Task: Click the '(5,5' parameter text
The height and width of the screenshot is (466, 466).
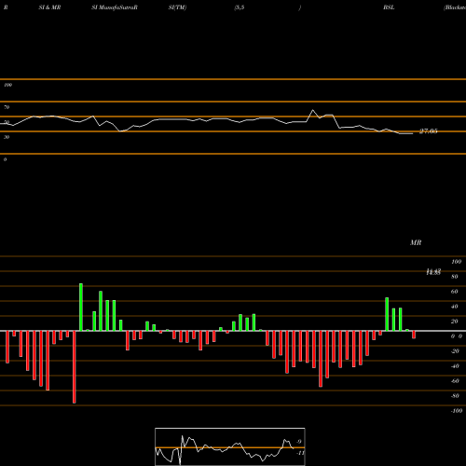Action: (x=240, y=7)
